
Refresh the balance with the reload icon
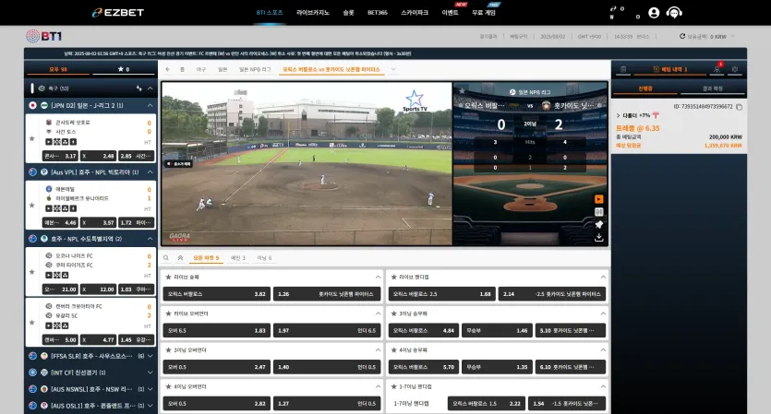682,36
